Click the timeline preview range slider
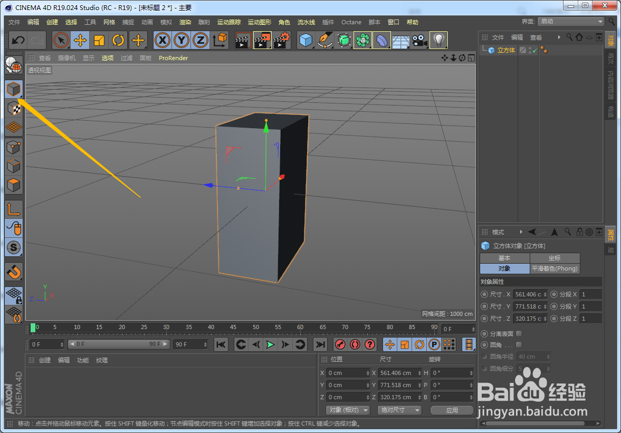The image size is (621, 433). 118,344
